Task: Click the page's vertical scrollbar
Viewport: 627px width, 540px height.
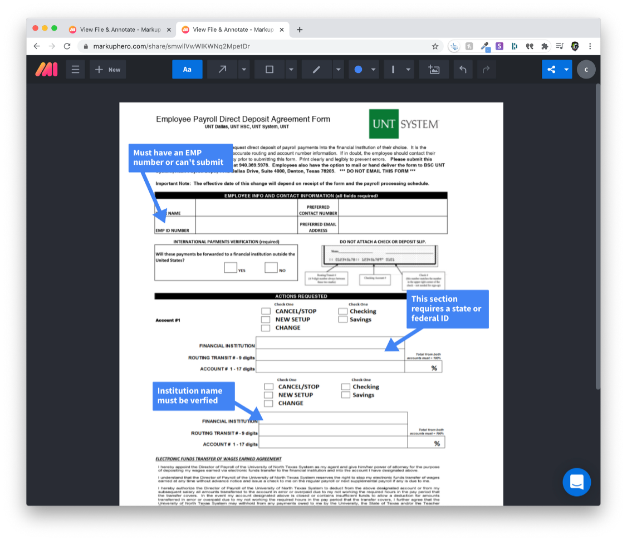Action: (598, 236)
